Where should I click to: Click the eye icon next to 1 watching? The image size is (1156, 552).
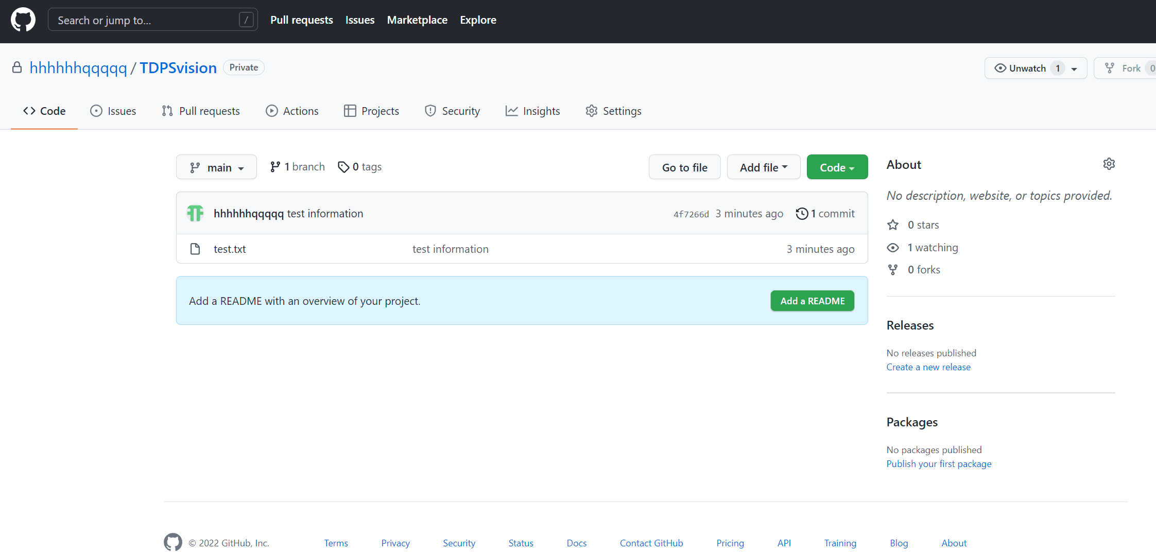pyautogui.click(x=893, y=248)
